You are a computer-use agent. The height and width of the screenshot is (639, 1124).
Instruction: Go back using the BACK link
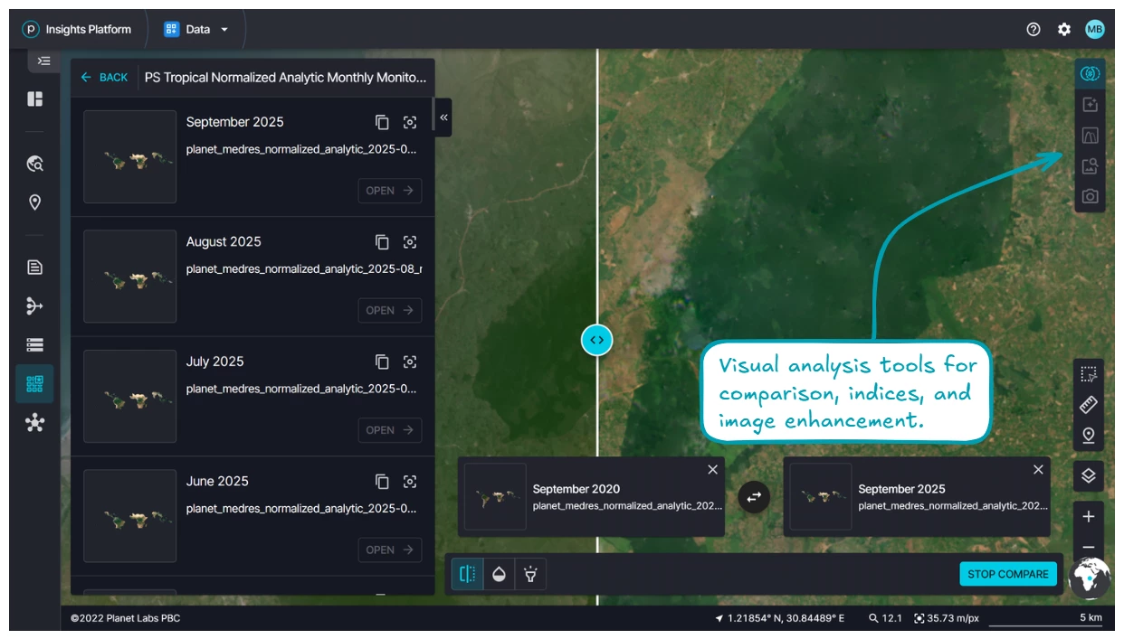(104, 78)
